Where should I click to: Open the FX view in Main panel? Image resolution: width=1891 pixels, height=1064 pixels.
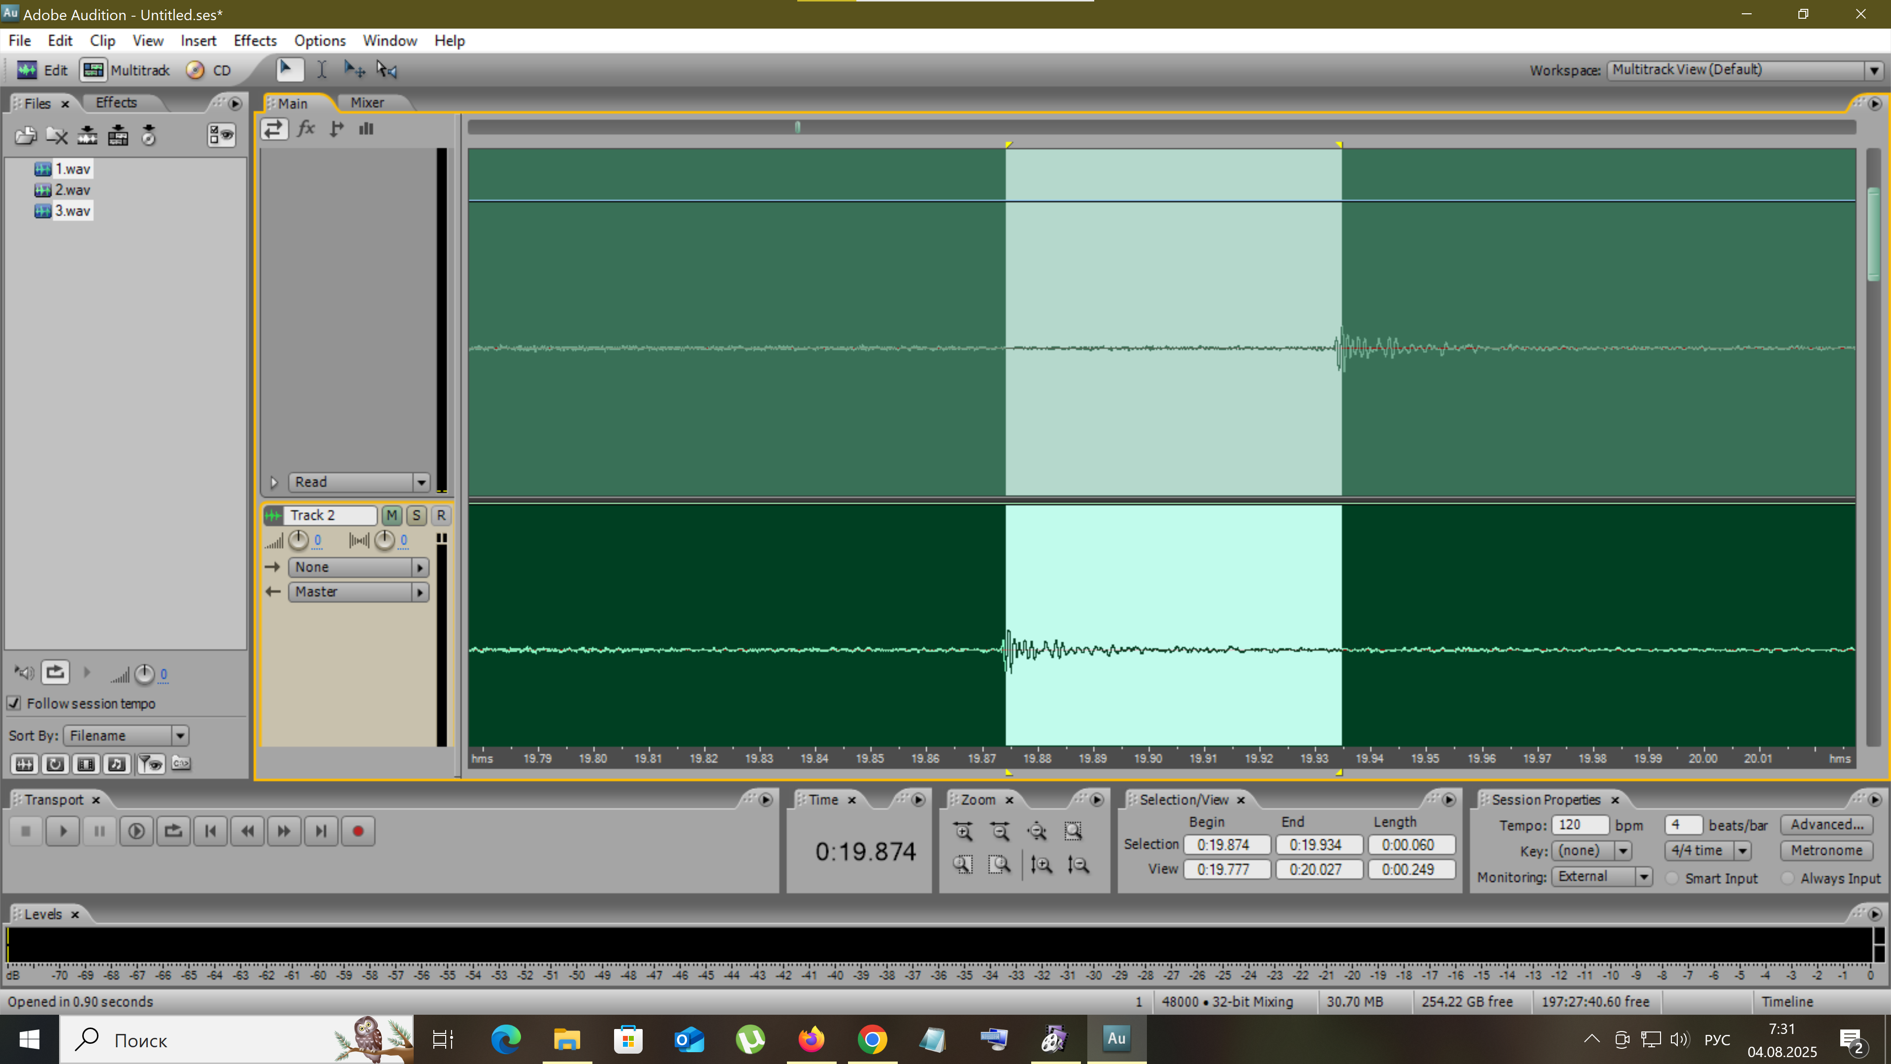(x=306, y=129)
